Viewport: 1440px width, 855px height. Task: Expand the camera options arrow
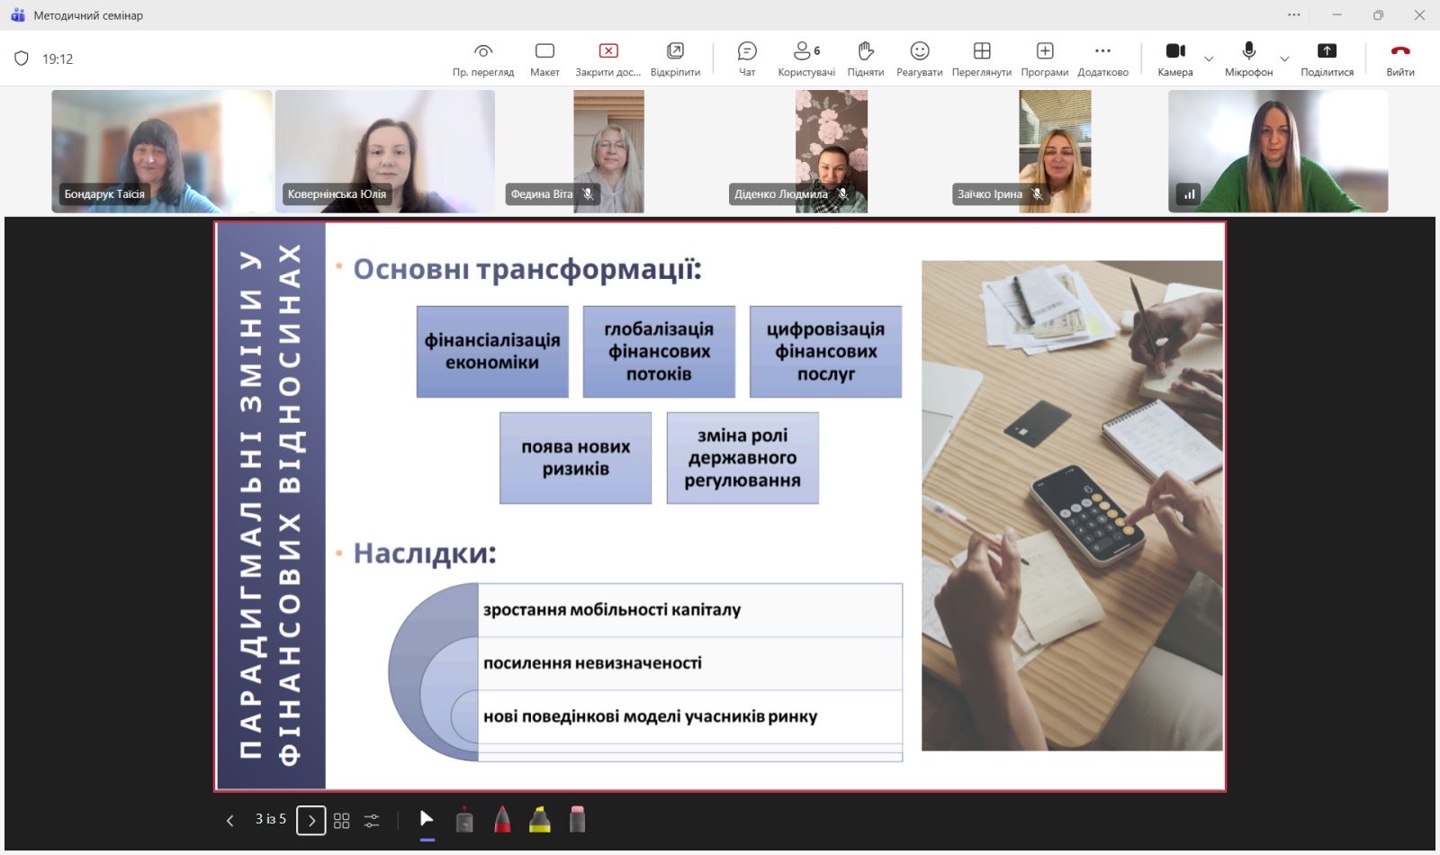click(1209, 59)
